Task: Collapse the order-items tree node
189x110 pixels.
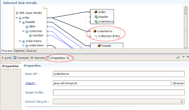Action: tap(20, 41)
